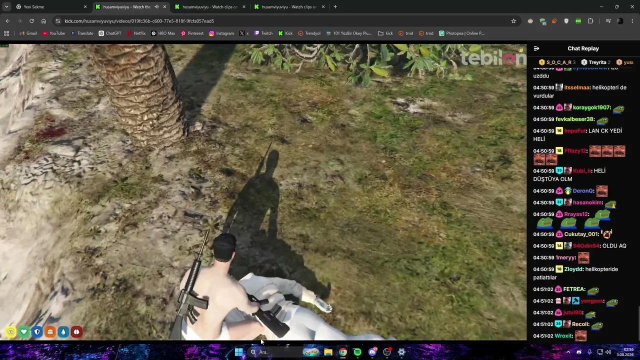Click the video player to pause playback
Screen dimensions: 640x360
tap(263, 192)
